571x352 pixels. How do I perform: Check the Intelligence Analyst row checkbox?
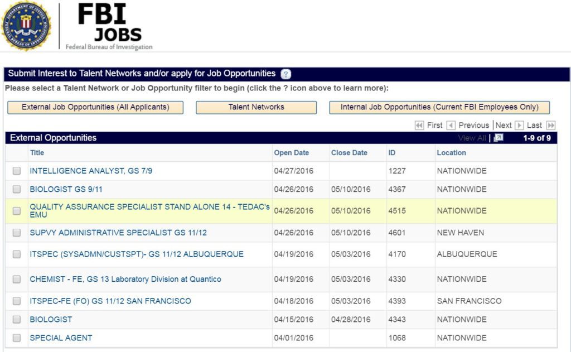coord(16,171)
